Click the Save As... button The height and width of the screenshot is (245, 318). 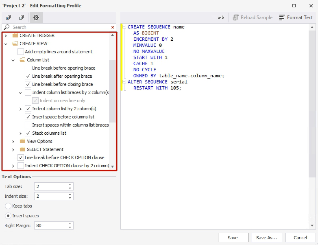267,238
